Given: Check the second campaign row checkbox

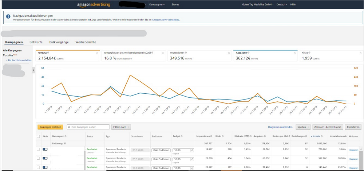Looking at the screenshot, I should [39, 158].
